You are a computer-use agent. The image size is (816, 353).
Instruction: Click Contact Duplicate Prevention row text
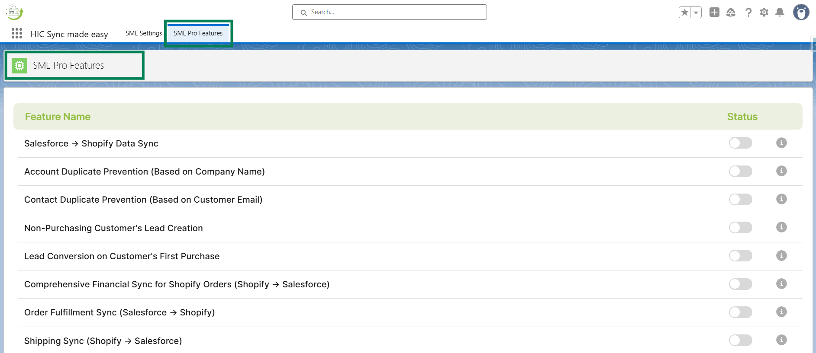pos(143,200)
